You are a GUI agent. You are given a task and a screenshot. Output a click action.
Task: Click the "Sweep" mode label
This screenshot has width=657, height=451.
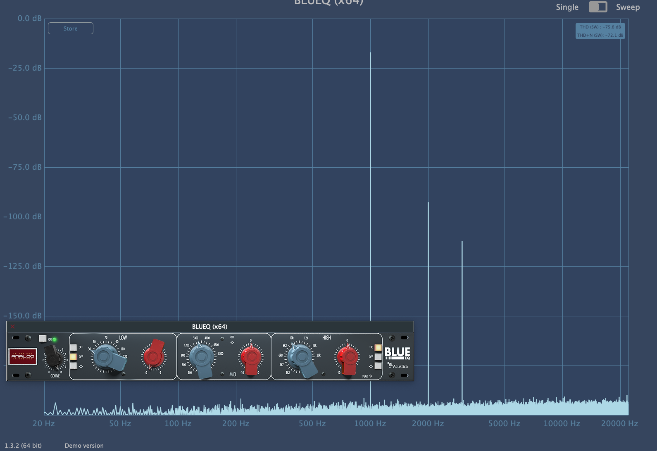(628, 7)
